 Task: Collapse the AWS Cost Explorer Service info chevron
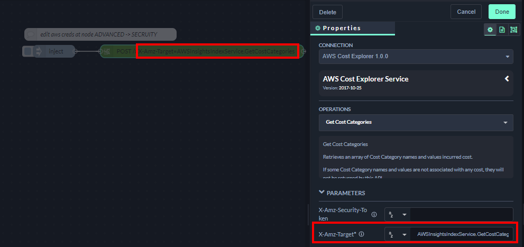point(507,79)
